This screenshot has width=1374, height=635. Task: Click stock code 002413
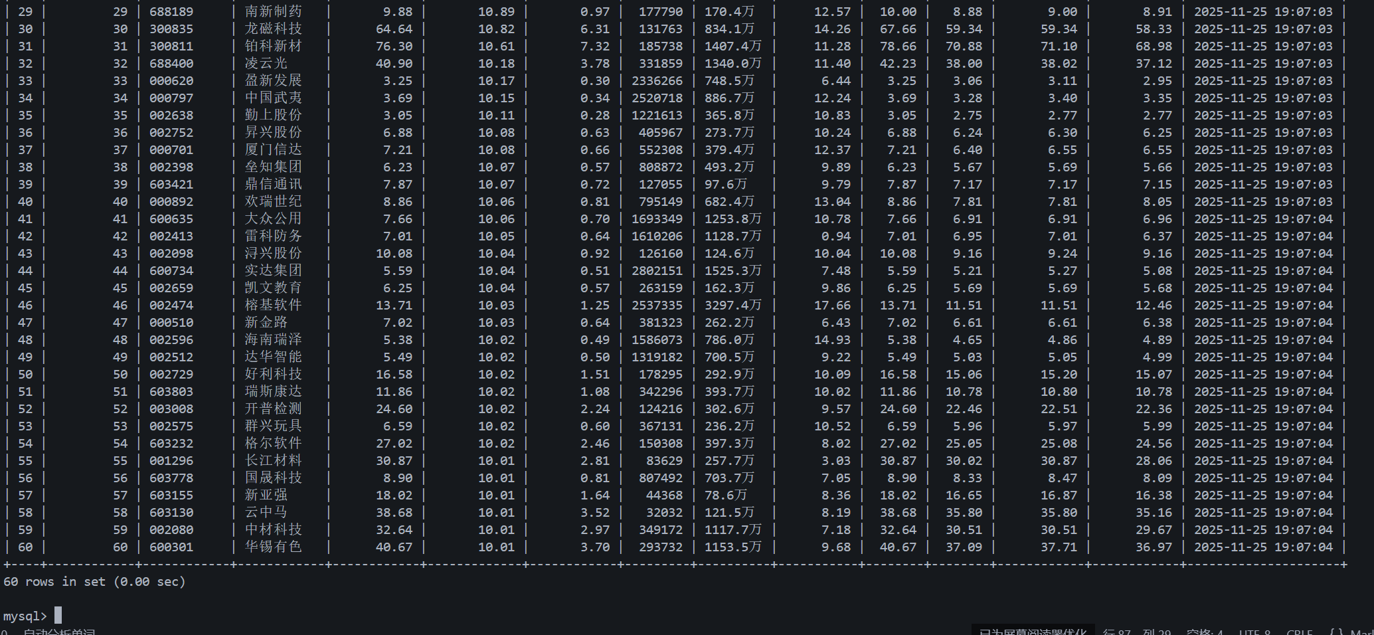click(x=171, y=236)
